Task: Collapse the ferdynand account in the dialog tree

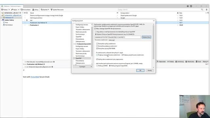Action: [x=74, y=44]
